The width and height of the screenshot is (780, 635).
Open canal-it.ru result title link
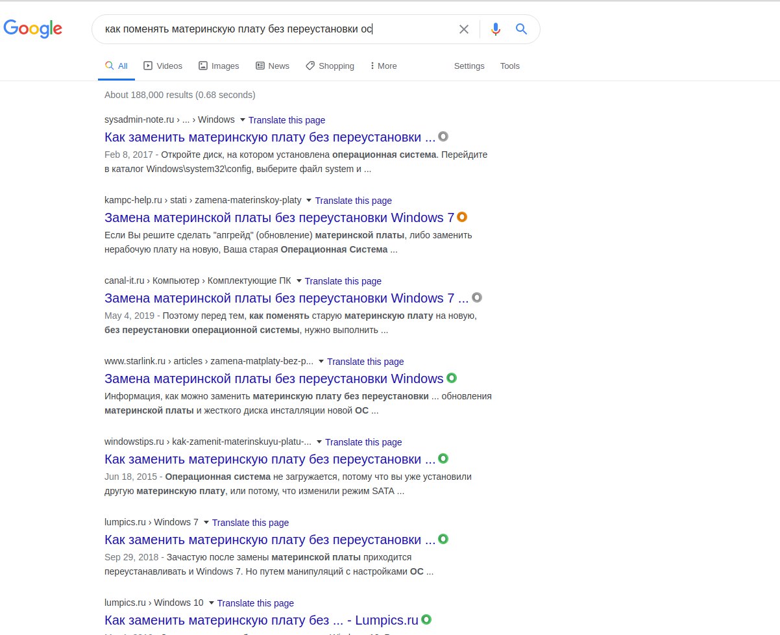tap(286, 298)
